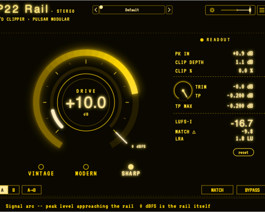Adjust the brightness slider handle
Viewport: 265px width, 212px height.
click(x=250, y=10)
